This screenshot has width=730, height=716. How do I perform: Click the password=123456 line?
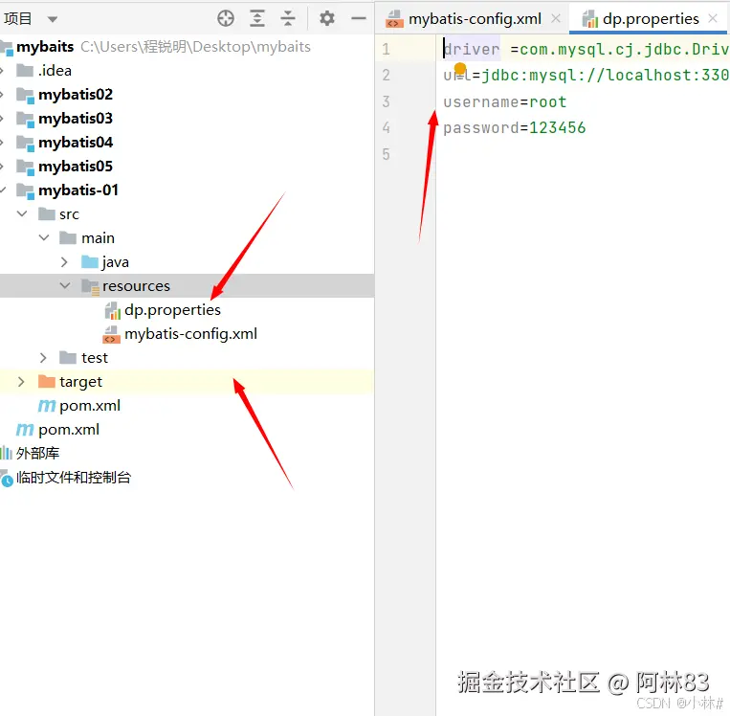515,127
